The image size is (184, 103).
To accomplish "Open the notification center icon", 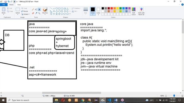I will (179, 100).
